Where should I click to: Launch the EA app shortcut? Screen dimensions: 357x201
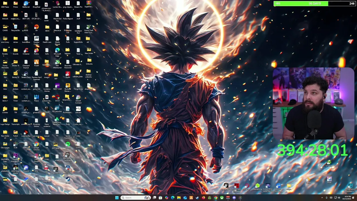pyautogui.click(x=37, y=28)
